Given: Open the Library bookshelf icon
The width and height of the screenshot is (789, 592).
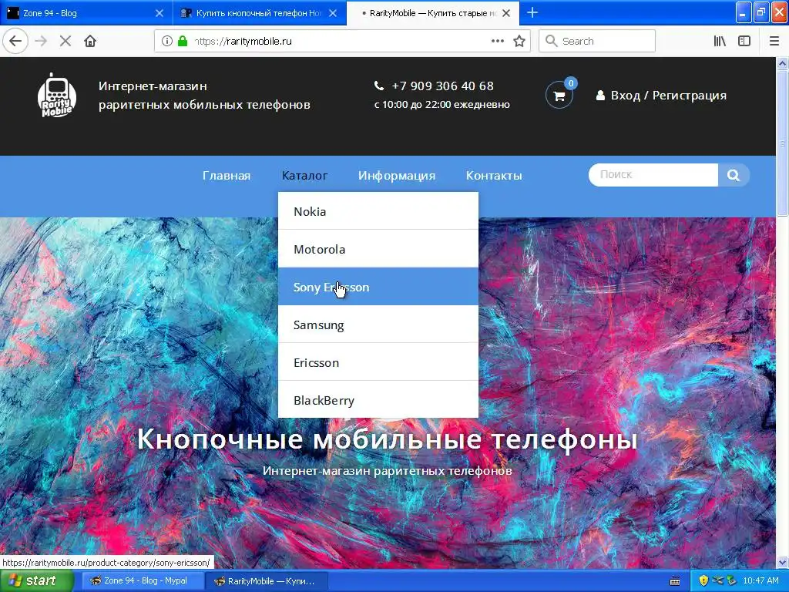Looking at the screenshot, I should tap(720, 42).
